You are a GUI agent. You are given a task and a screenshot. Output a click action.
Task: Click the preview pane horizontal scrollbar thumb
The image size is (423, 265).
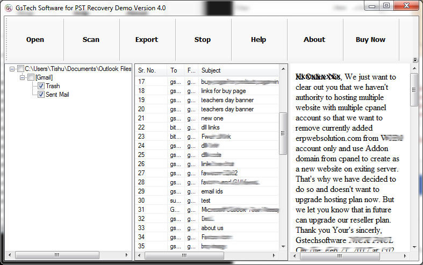click(x=340, y=256)
